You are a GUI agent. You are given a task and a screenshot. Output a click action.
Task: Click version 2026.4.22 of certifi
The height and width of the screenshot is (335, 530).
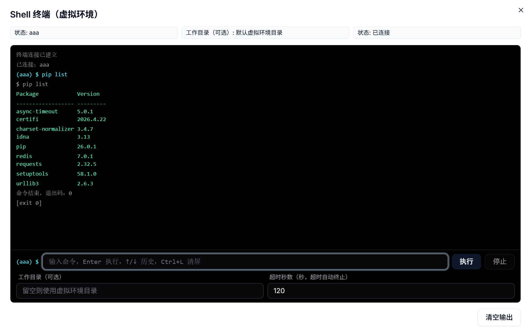(91, 119)
